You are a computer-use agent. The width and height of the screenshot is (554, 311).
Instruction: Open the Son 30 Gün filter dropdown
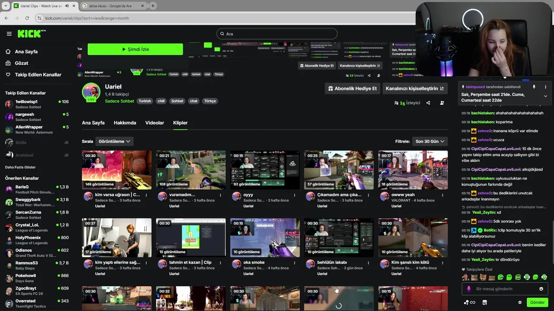click(430, 141)
